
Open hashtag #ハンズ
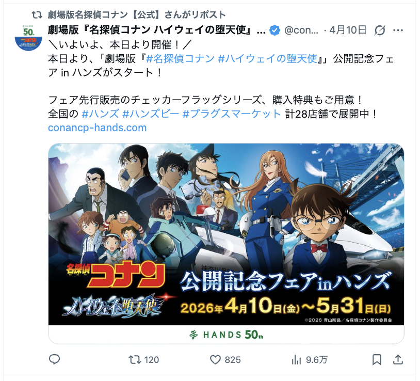coord(100,114)
